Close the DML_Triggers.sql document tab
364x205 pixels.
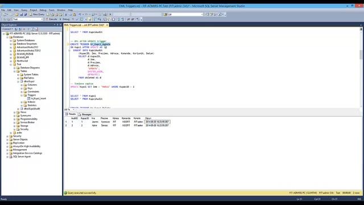pos(107,25)
